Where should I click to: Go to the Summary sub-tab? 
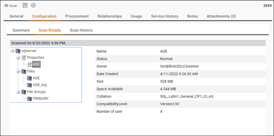point(21,30)
